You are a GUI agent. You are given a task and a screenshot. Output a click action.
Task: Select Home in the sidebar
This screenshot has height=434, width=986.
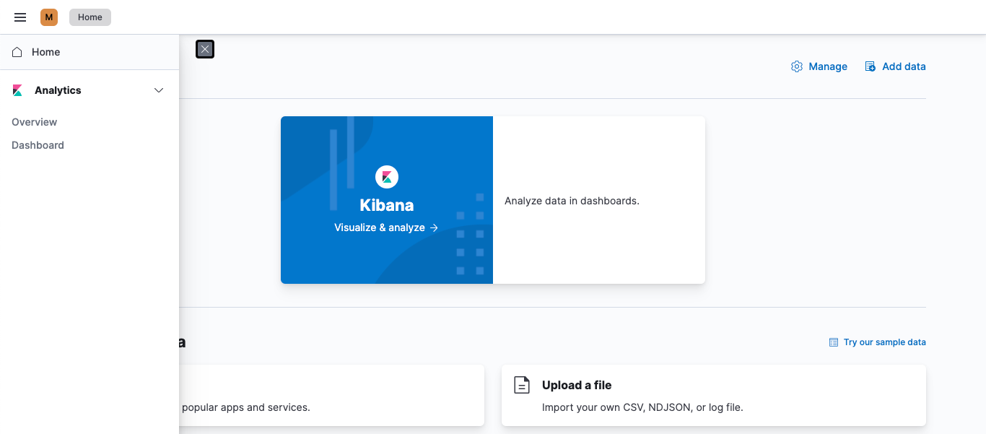coord(45,51)
